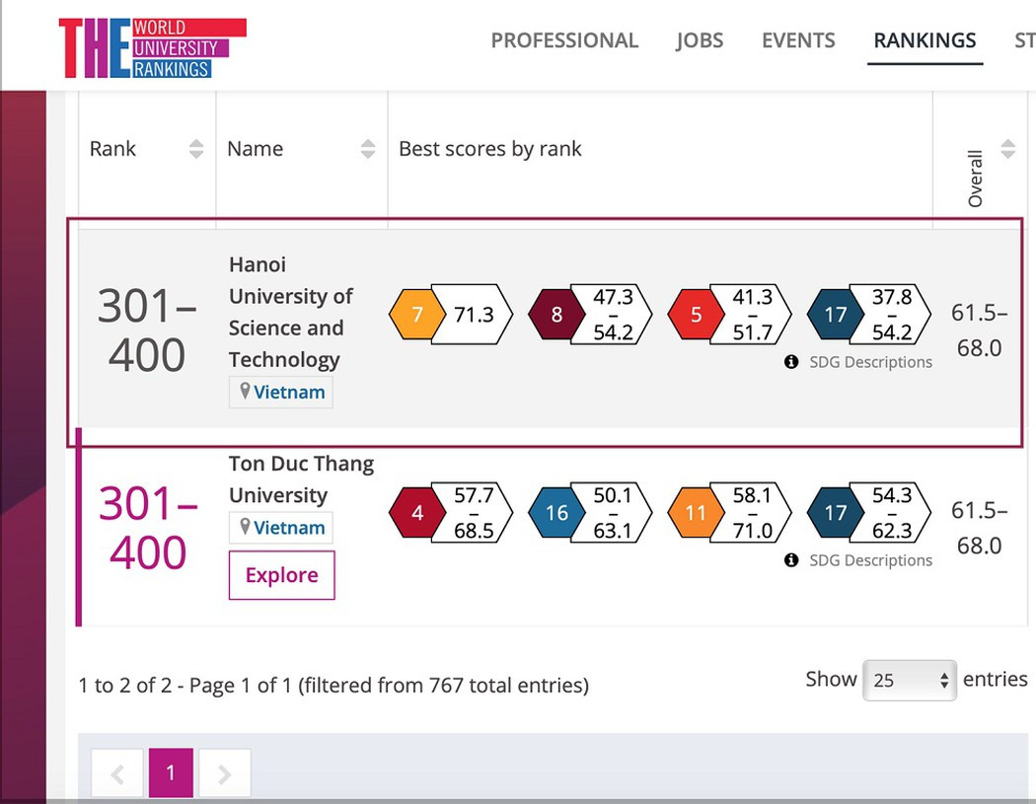This screenshot has height=804, width=1036.
Task: Click the THE World University Rankings logo
Action: [152, 47]
